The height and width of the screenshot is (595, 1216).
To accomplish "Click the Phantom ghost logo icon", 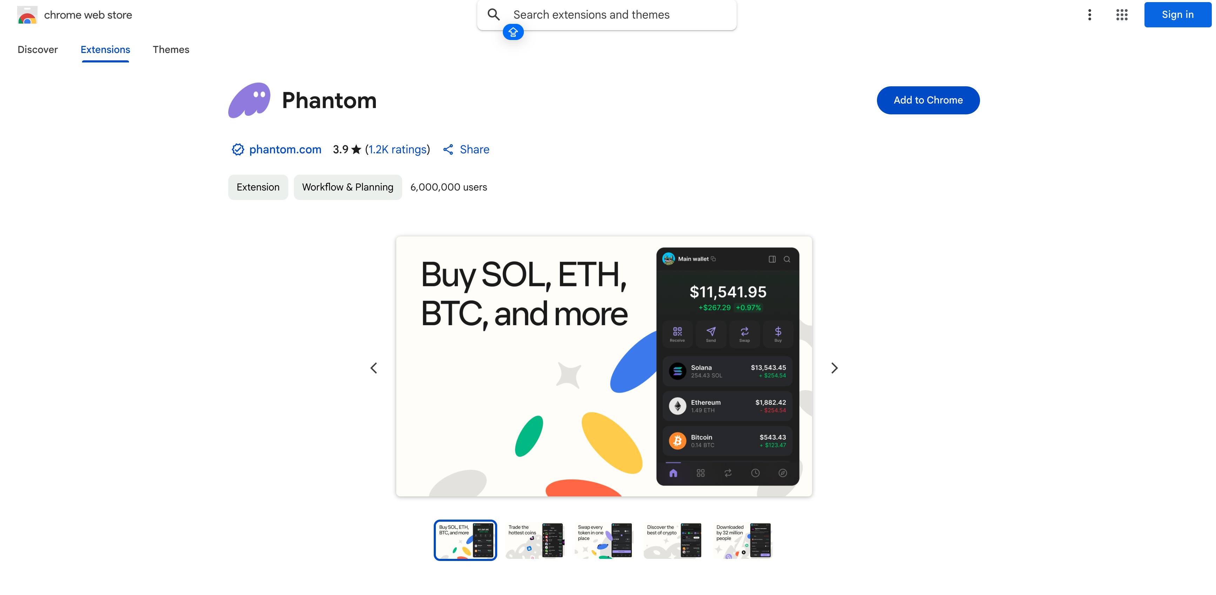I will click(249, 100).
